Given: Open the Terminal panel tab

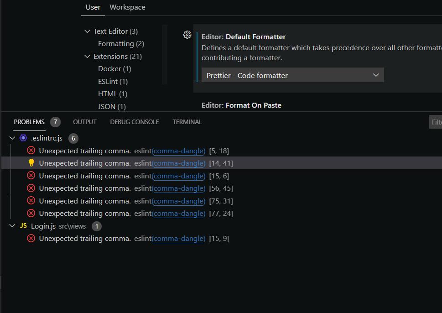Looking at the screenshot, I should (187, 122).
